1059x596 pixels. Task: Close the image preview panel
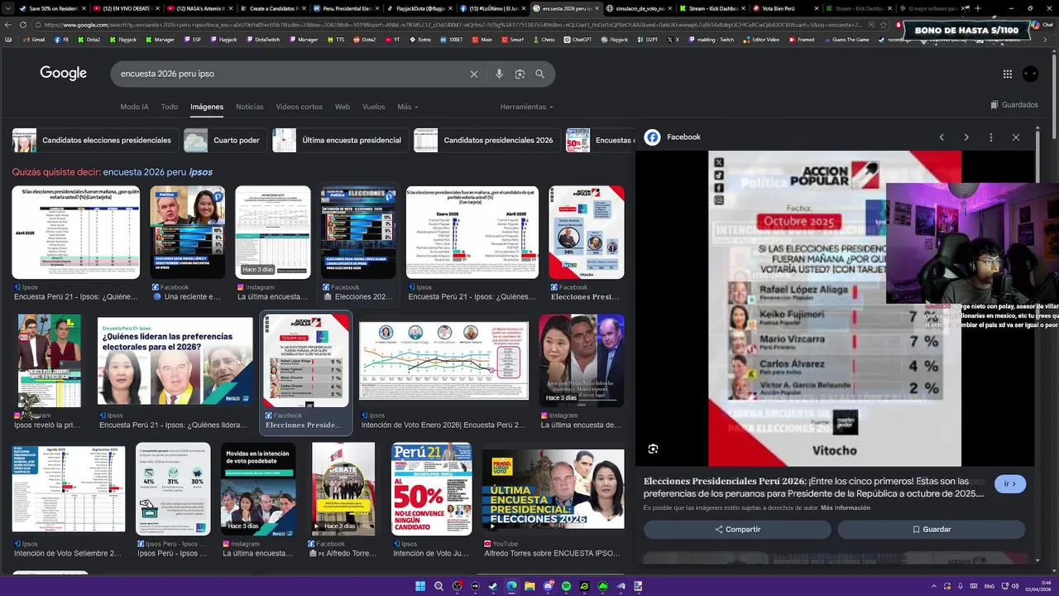tap(1016, 137)
